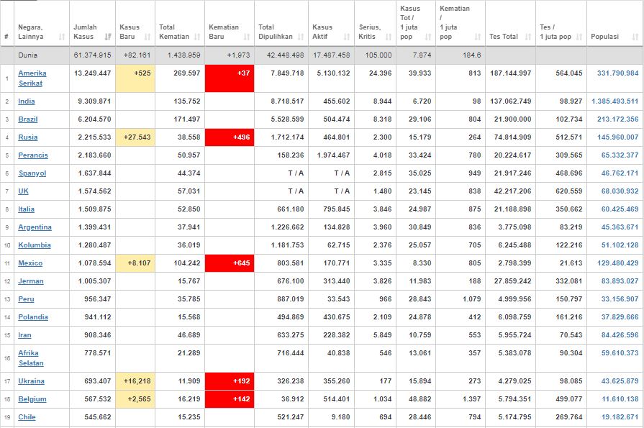Click world total cases 61.374.915
The height and width of the screenshot is (428, 644).
92,55
